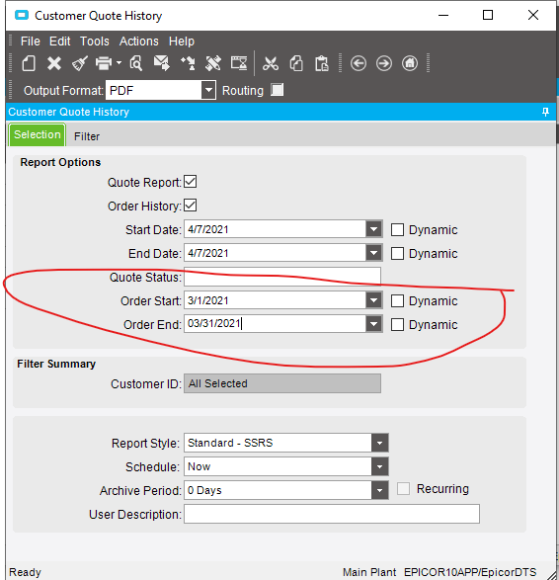Click the New document icon in toolbar

tap(29, 63)
